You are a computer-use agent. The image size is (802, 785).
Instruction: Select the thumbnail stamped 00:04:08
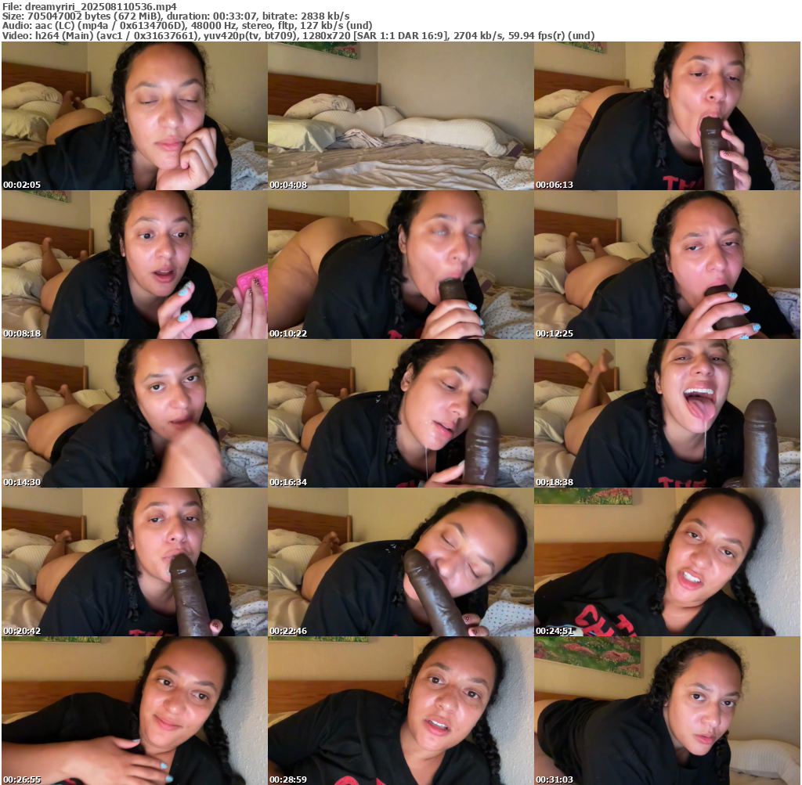401,116
